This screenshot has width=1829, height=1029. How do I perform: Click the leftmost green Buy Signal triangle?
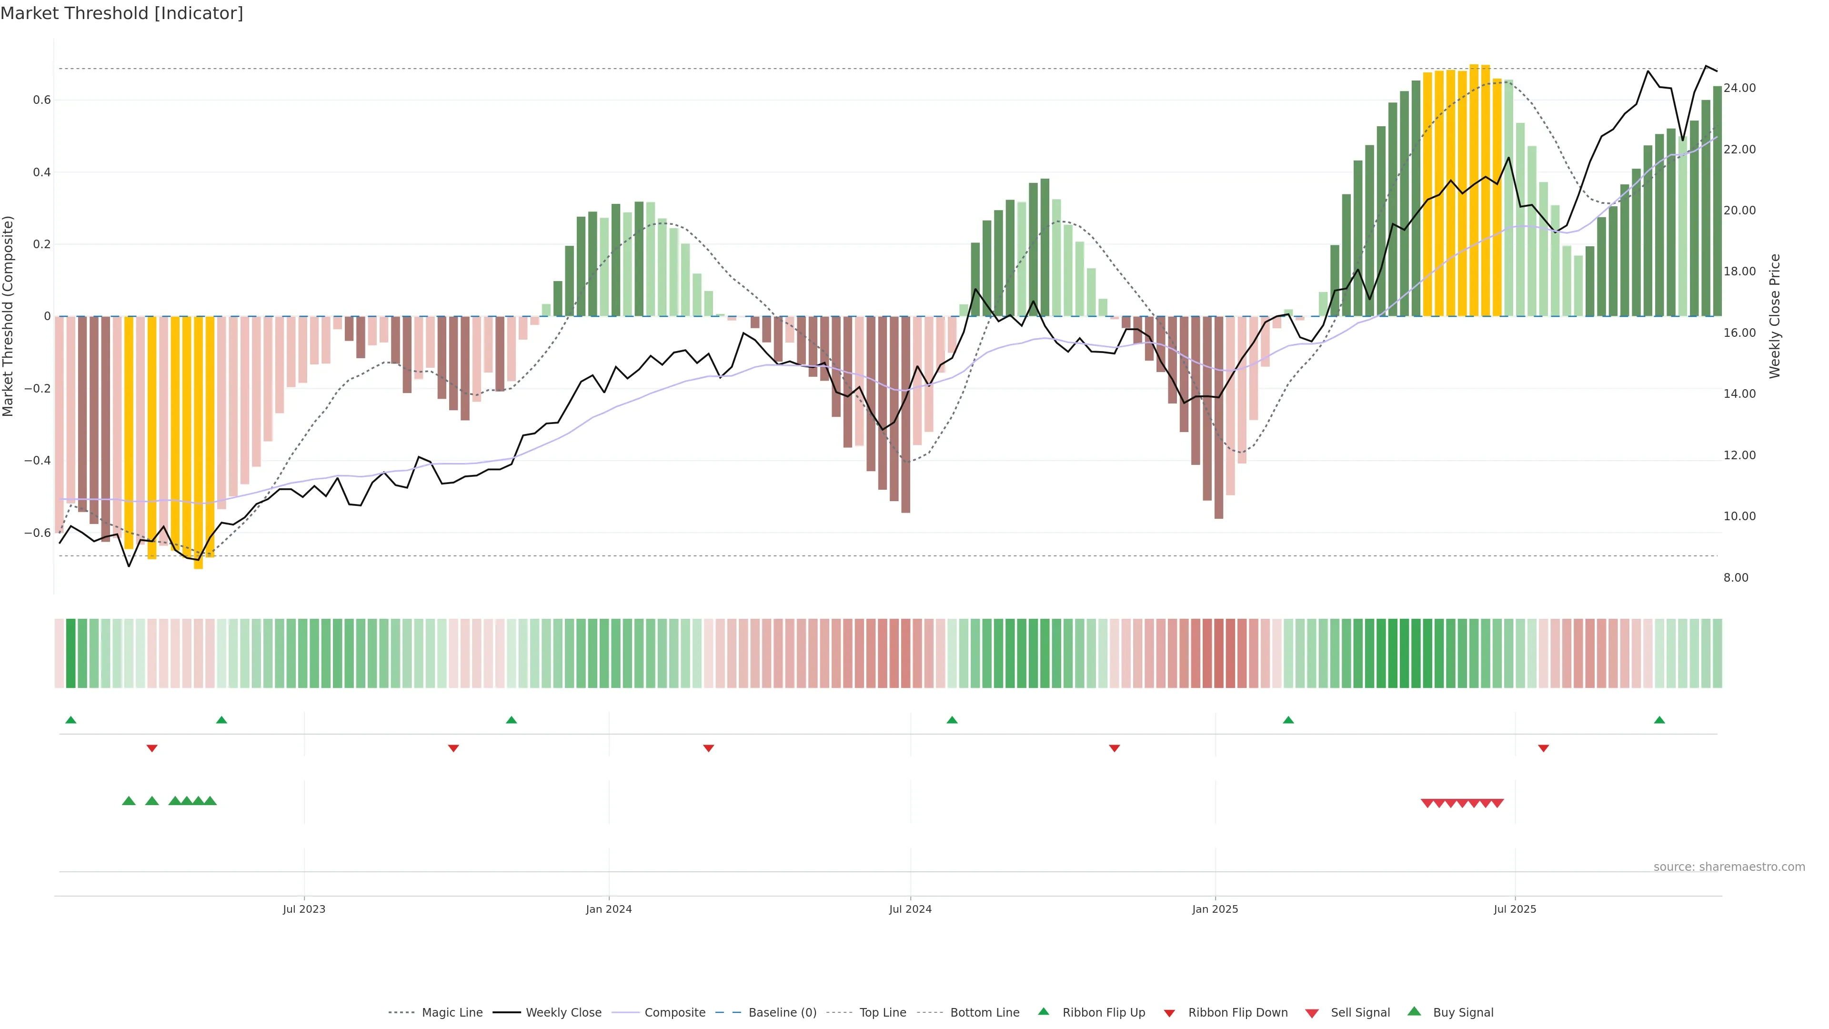click(x=129, y=801)
